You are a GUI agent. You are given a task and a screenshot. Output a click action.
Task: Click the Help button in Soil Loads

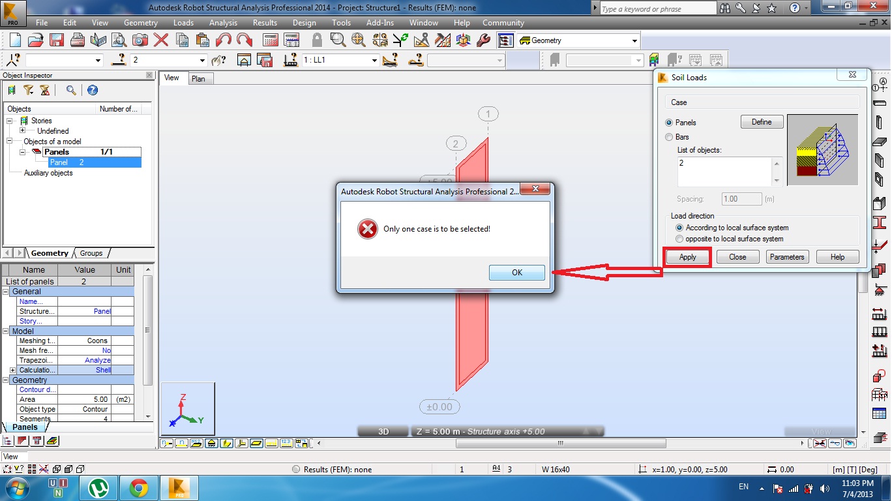point(837,257)
